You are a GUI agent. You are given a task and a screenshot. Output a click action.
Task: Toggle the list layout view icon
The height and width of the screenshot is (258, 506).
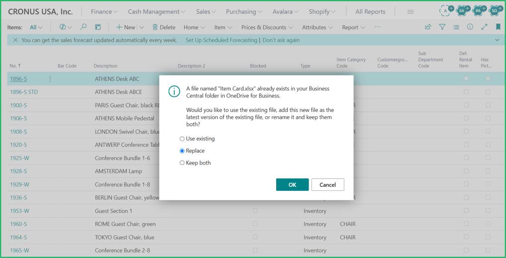(98, 27)
